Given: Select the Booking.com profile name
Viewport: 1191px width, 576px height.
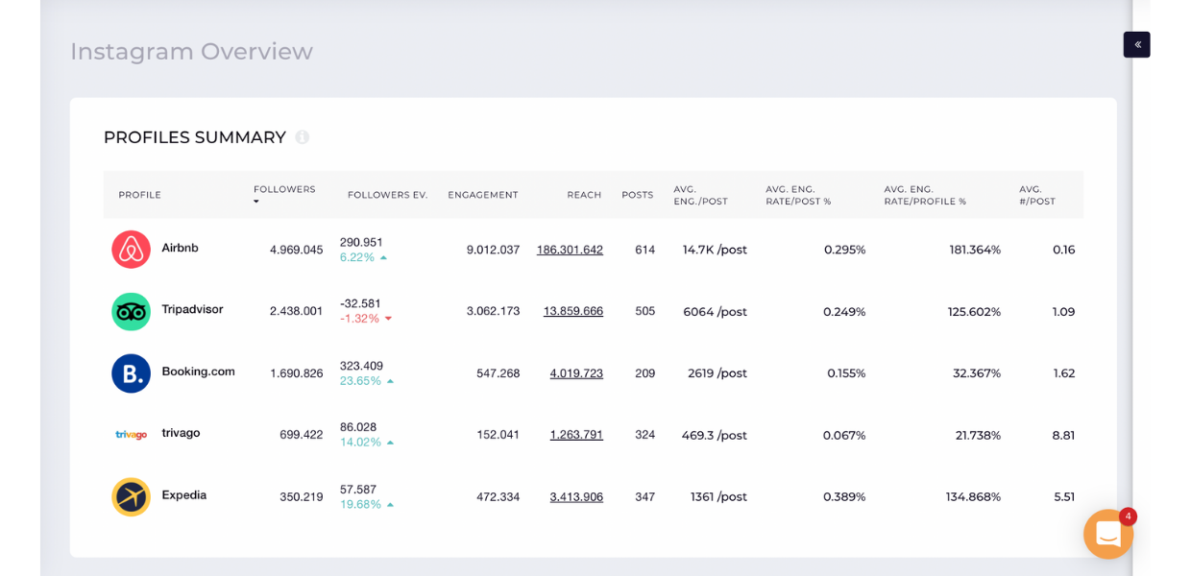Looking at the screenshot, I should click(198, 372).
